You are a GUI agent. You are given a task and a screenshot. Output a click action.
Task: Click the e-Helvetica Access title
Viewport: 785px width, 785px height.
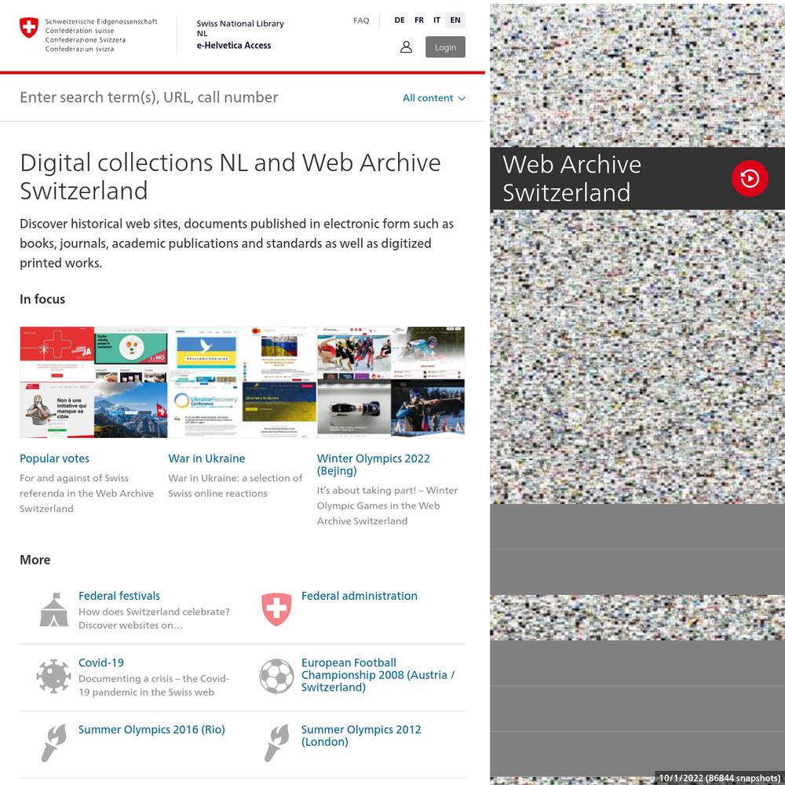234,45
